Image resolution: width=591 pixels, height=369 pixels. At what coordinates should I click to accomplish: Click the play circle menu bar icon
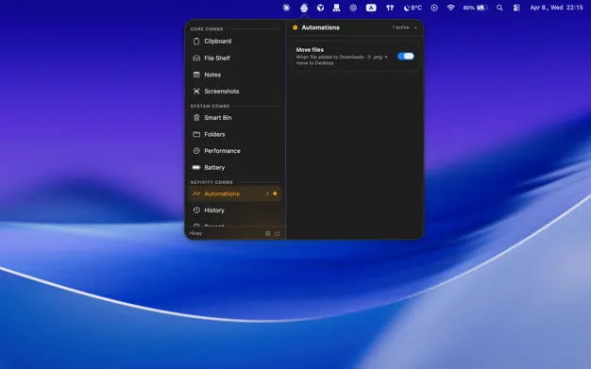click(434, 8)
